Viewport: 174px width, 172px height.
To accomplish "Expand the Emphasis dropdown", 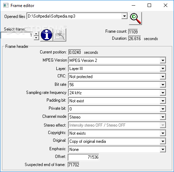I will click(x=163, y=149).
